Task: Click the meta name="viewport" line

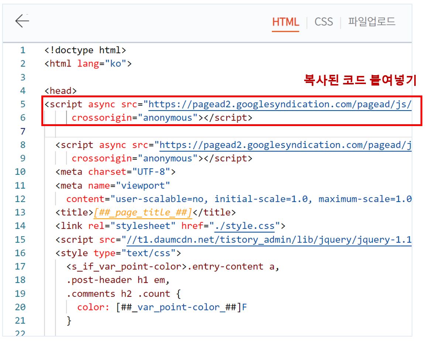Action: (x=113, y=185)
